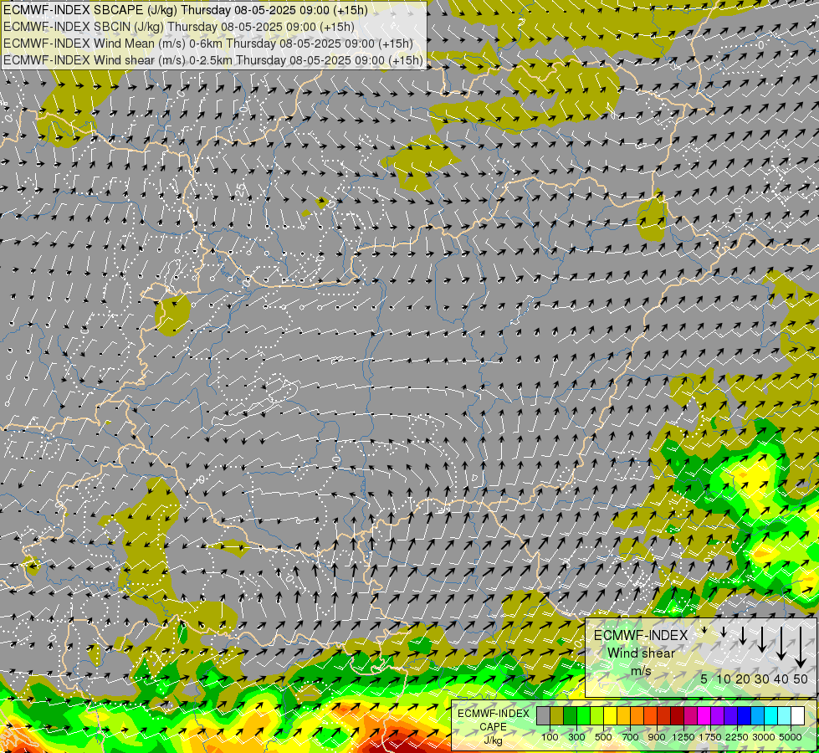
Task: Select the dark green CAPE swatch
Action: (x=571, y=716)
